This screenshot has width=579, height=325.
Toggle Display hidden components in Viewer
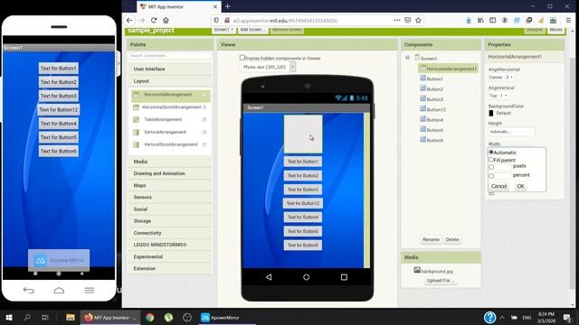242,58
